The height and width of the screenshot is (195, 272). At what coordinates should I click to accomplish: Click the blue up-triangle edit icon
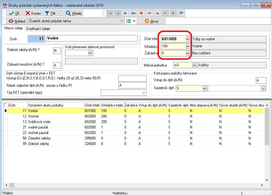157,13
